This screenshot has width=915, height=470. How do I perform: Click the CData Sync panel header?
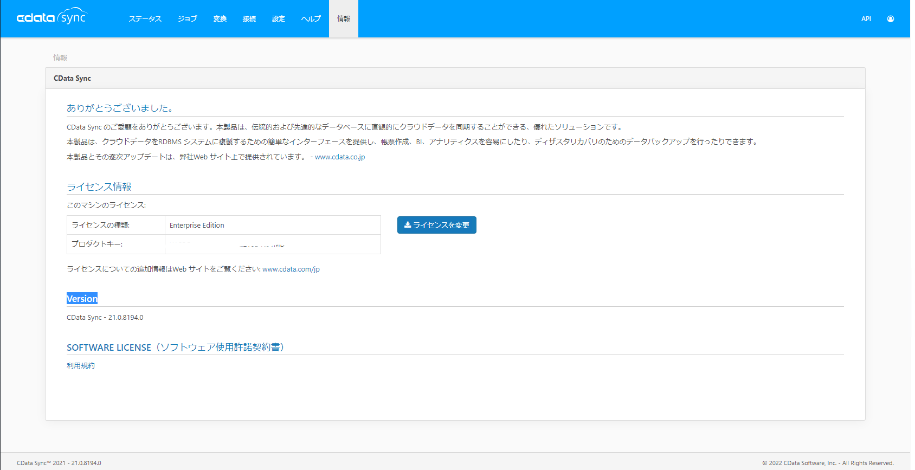click(455, 78)
